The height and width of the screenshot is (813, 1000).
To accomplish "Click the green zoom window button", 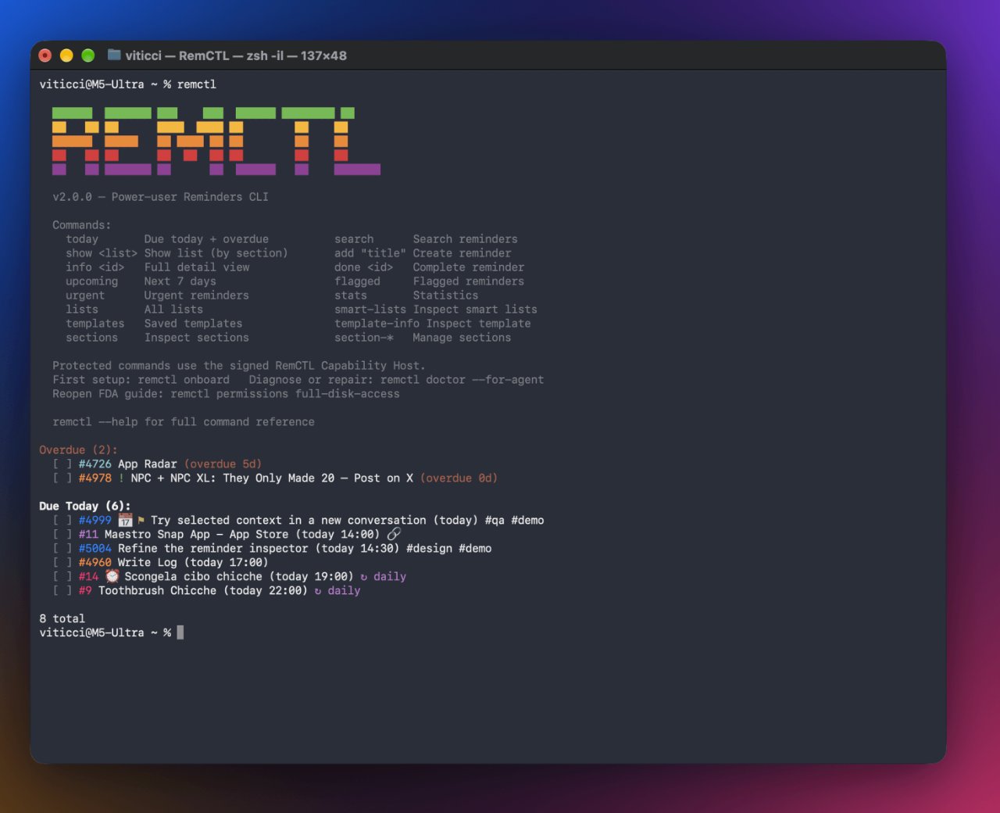I will tap(88, 56).
